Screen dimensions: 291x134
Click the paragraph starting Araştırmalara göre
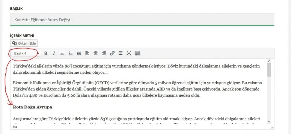[x=137, y=120]
